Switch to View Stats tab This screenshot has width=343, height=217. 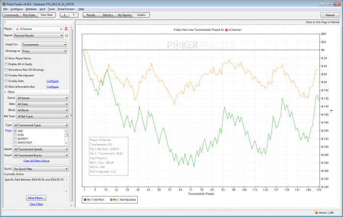click(47, 15)
